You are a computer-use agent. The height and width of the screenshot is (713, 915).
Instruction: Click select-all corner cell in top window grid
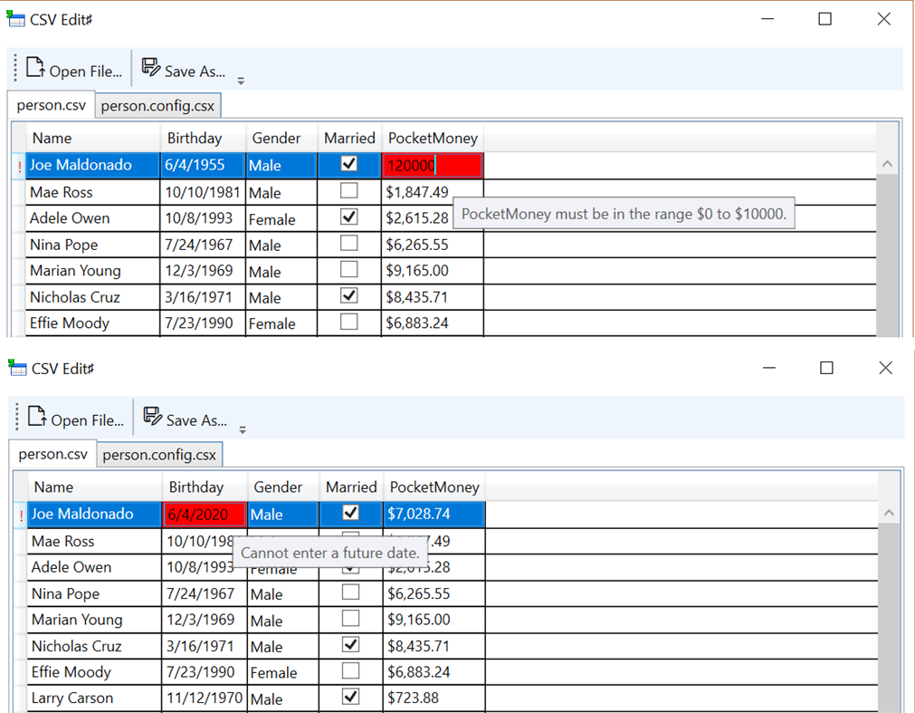(x=19, y=139)
